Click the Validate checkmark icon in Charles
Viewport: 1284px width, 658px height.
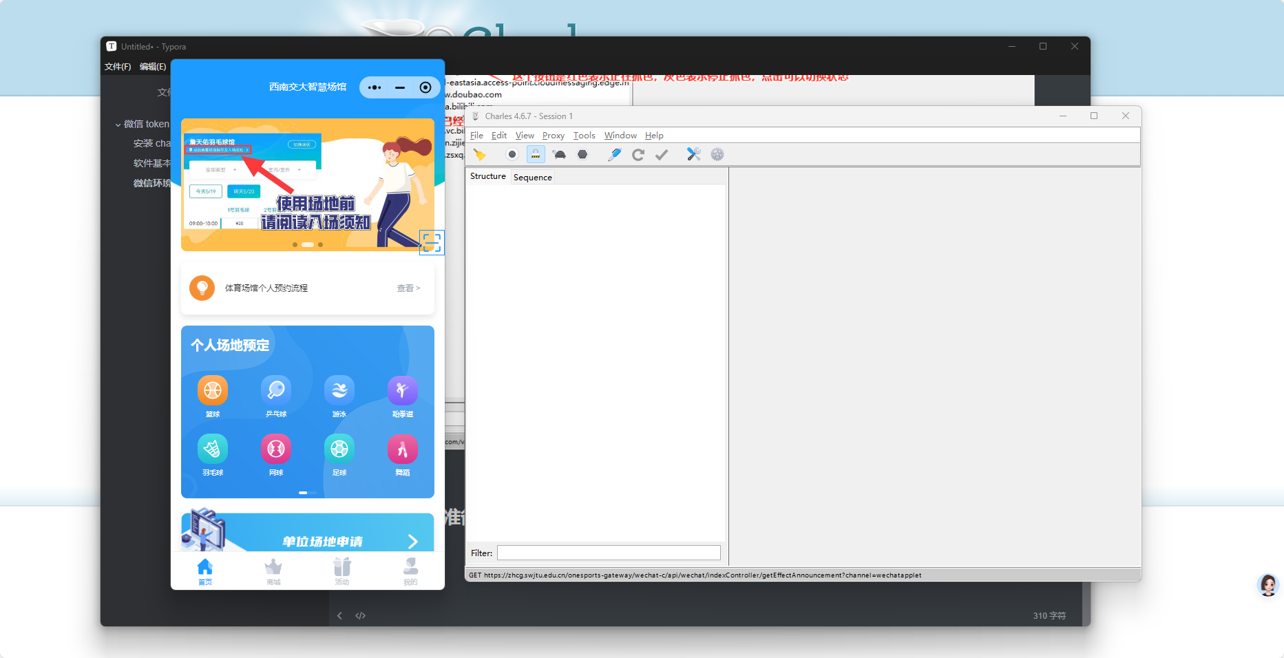click(662, 155)
